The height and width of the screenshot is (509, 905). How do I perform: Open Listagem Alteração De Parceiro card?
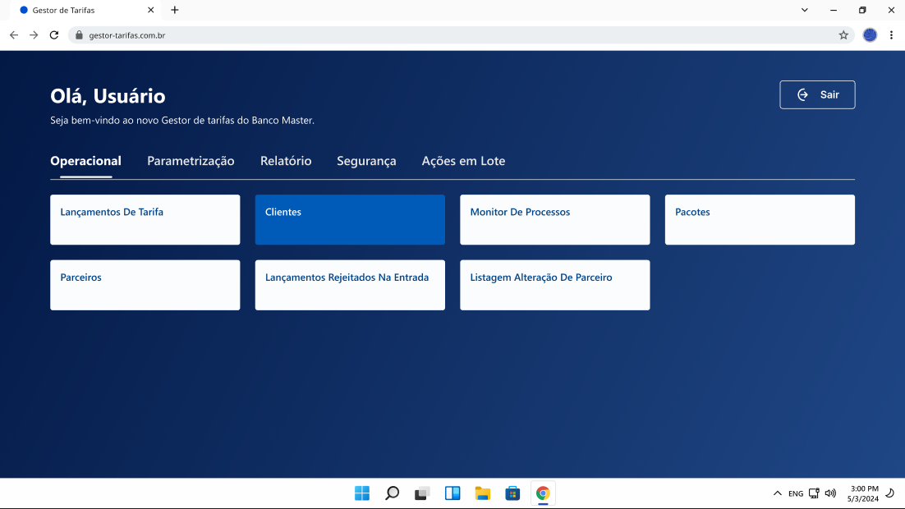554,285
